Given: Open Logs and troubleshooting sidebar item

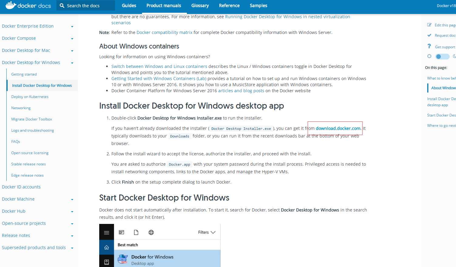Looking at the screenshot, I should pos(32,130).
